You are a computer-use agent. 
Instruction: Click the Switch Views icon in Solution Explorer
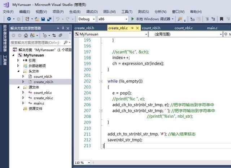coord(32,35)
